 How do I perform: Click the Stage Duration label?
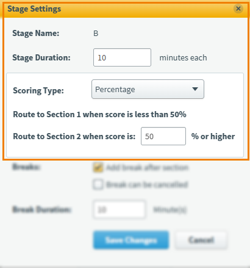coord(41,57)
